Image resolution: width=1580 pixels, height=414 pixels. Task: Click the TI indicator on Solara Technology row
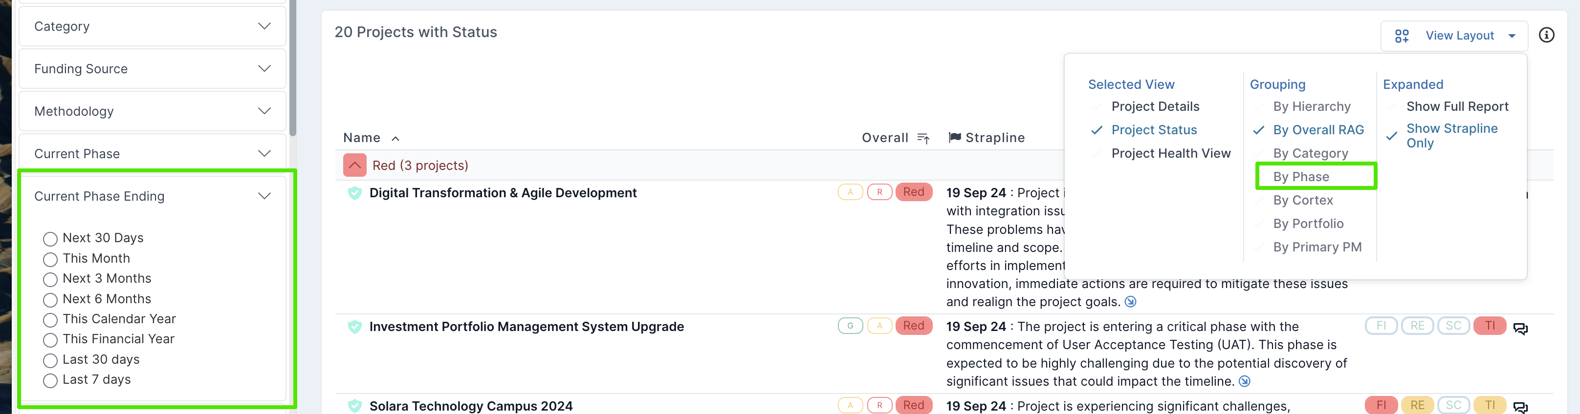1490,405
